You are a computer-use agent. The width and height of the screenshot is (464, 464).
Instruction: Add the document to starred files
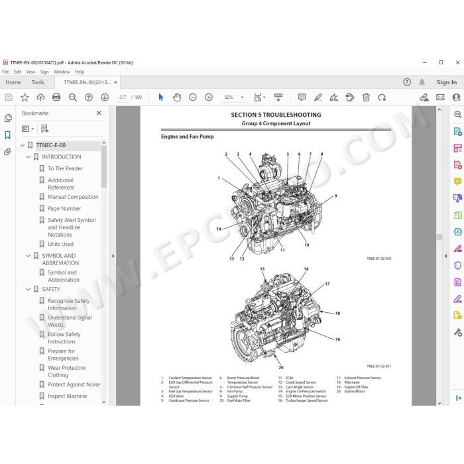(25, 97)
